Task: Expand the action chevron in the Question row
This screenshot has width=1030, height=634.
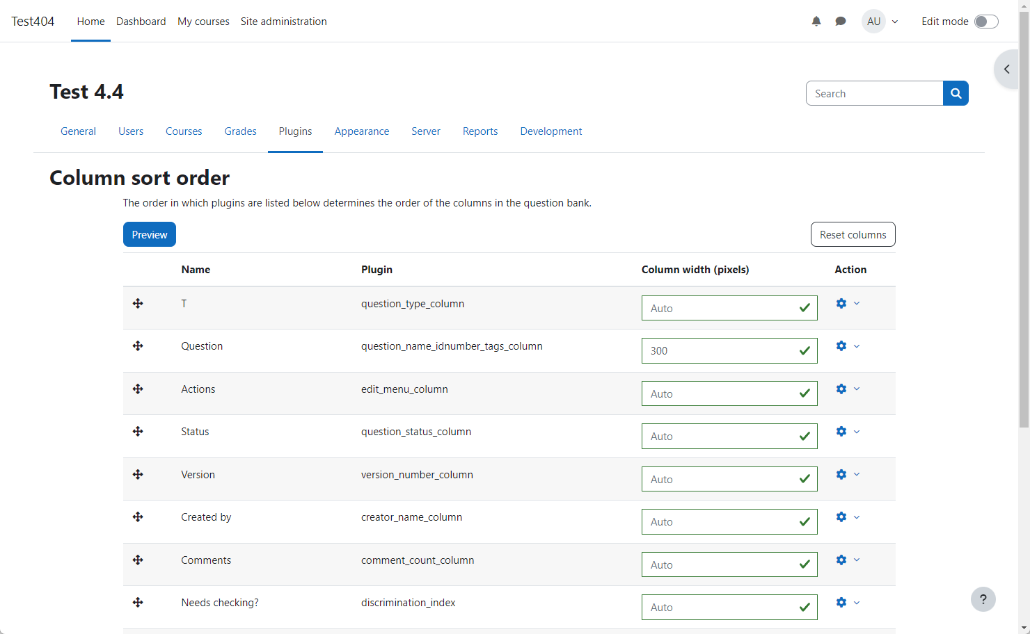Action: [x=857, y=346]
